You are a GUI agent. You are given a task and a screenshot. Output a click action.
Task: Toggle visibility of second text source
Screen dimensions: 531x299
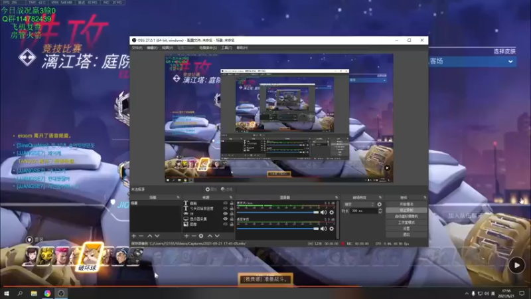[x=225, y=209]
